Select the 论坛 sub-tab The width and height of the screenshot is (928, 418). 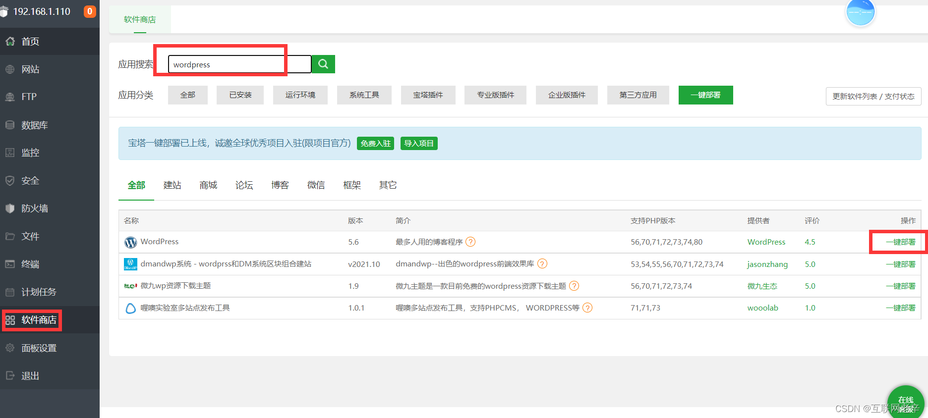coord(244,185)
